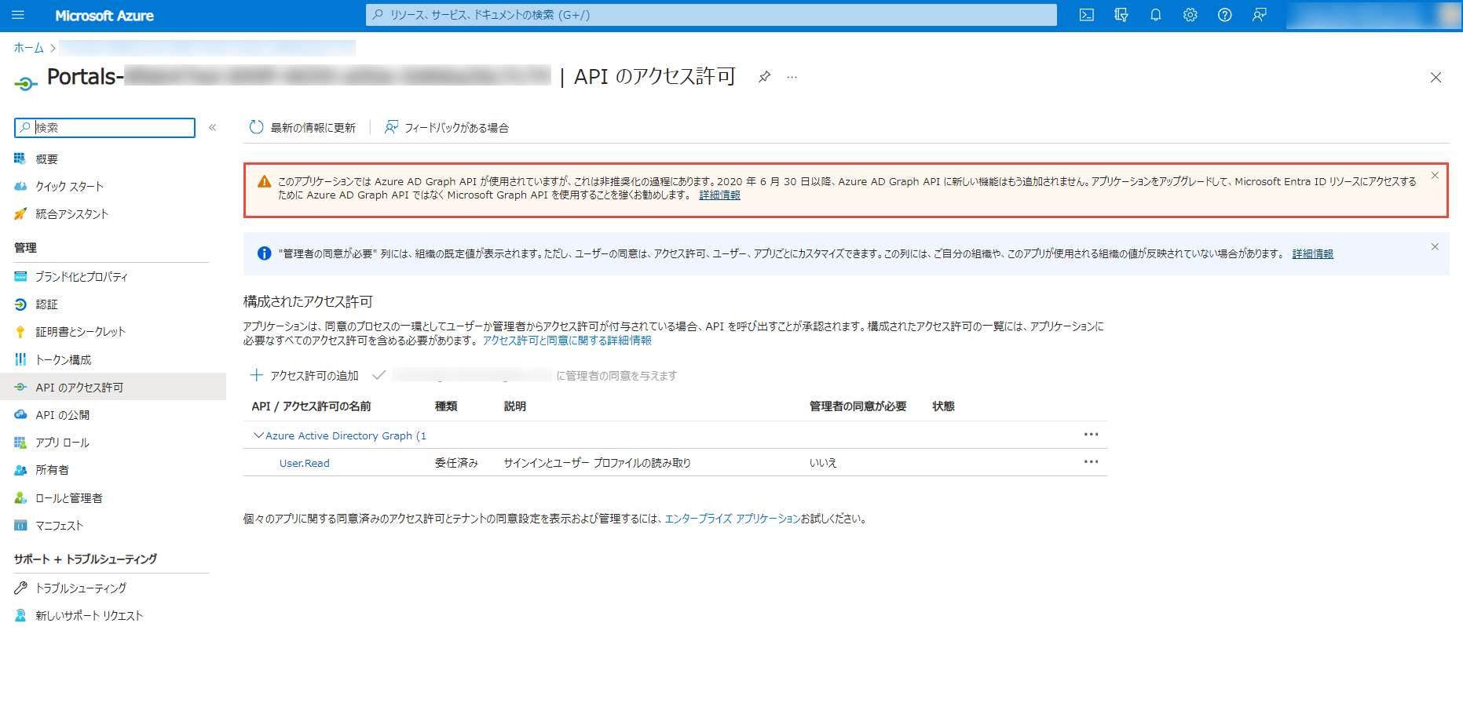Dismiss the Azure AD Graph warning banner
Viewport: 1463px width, 725px height.
pos(1435,176)
